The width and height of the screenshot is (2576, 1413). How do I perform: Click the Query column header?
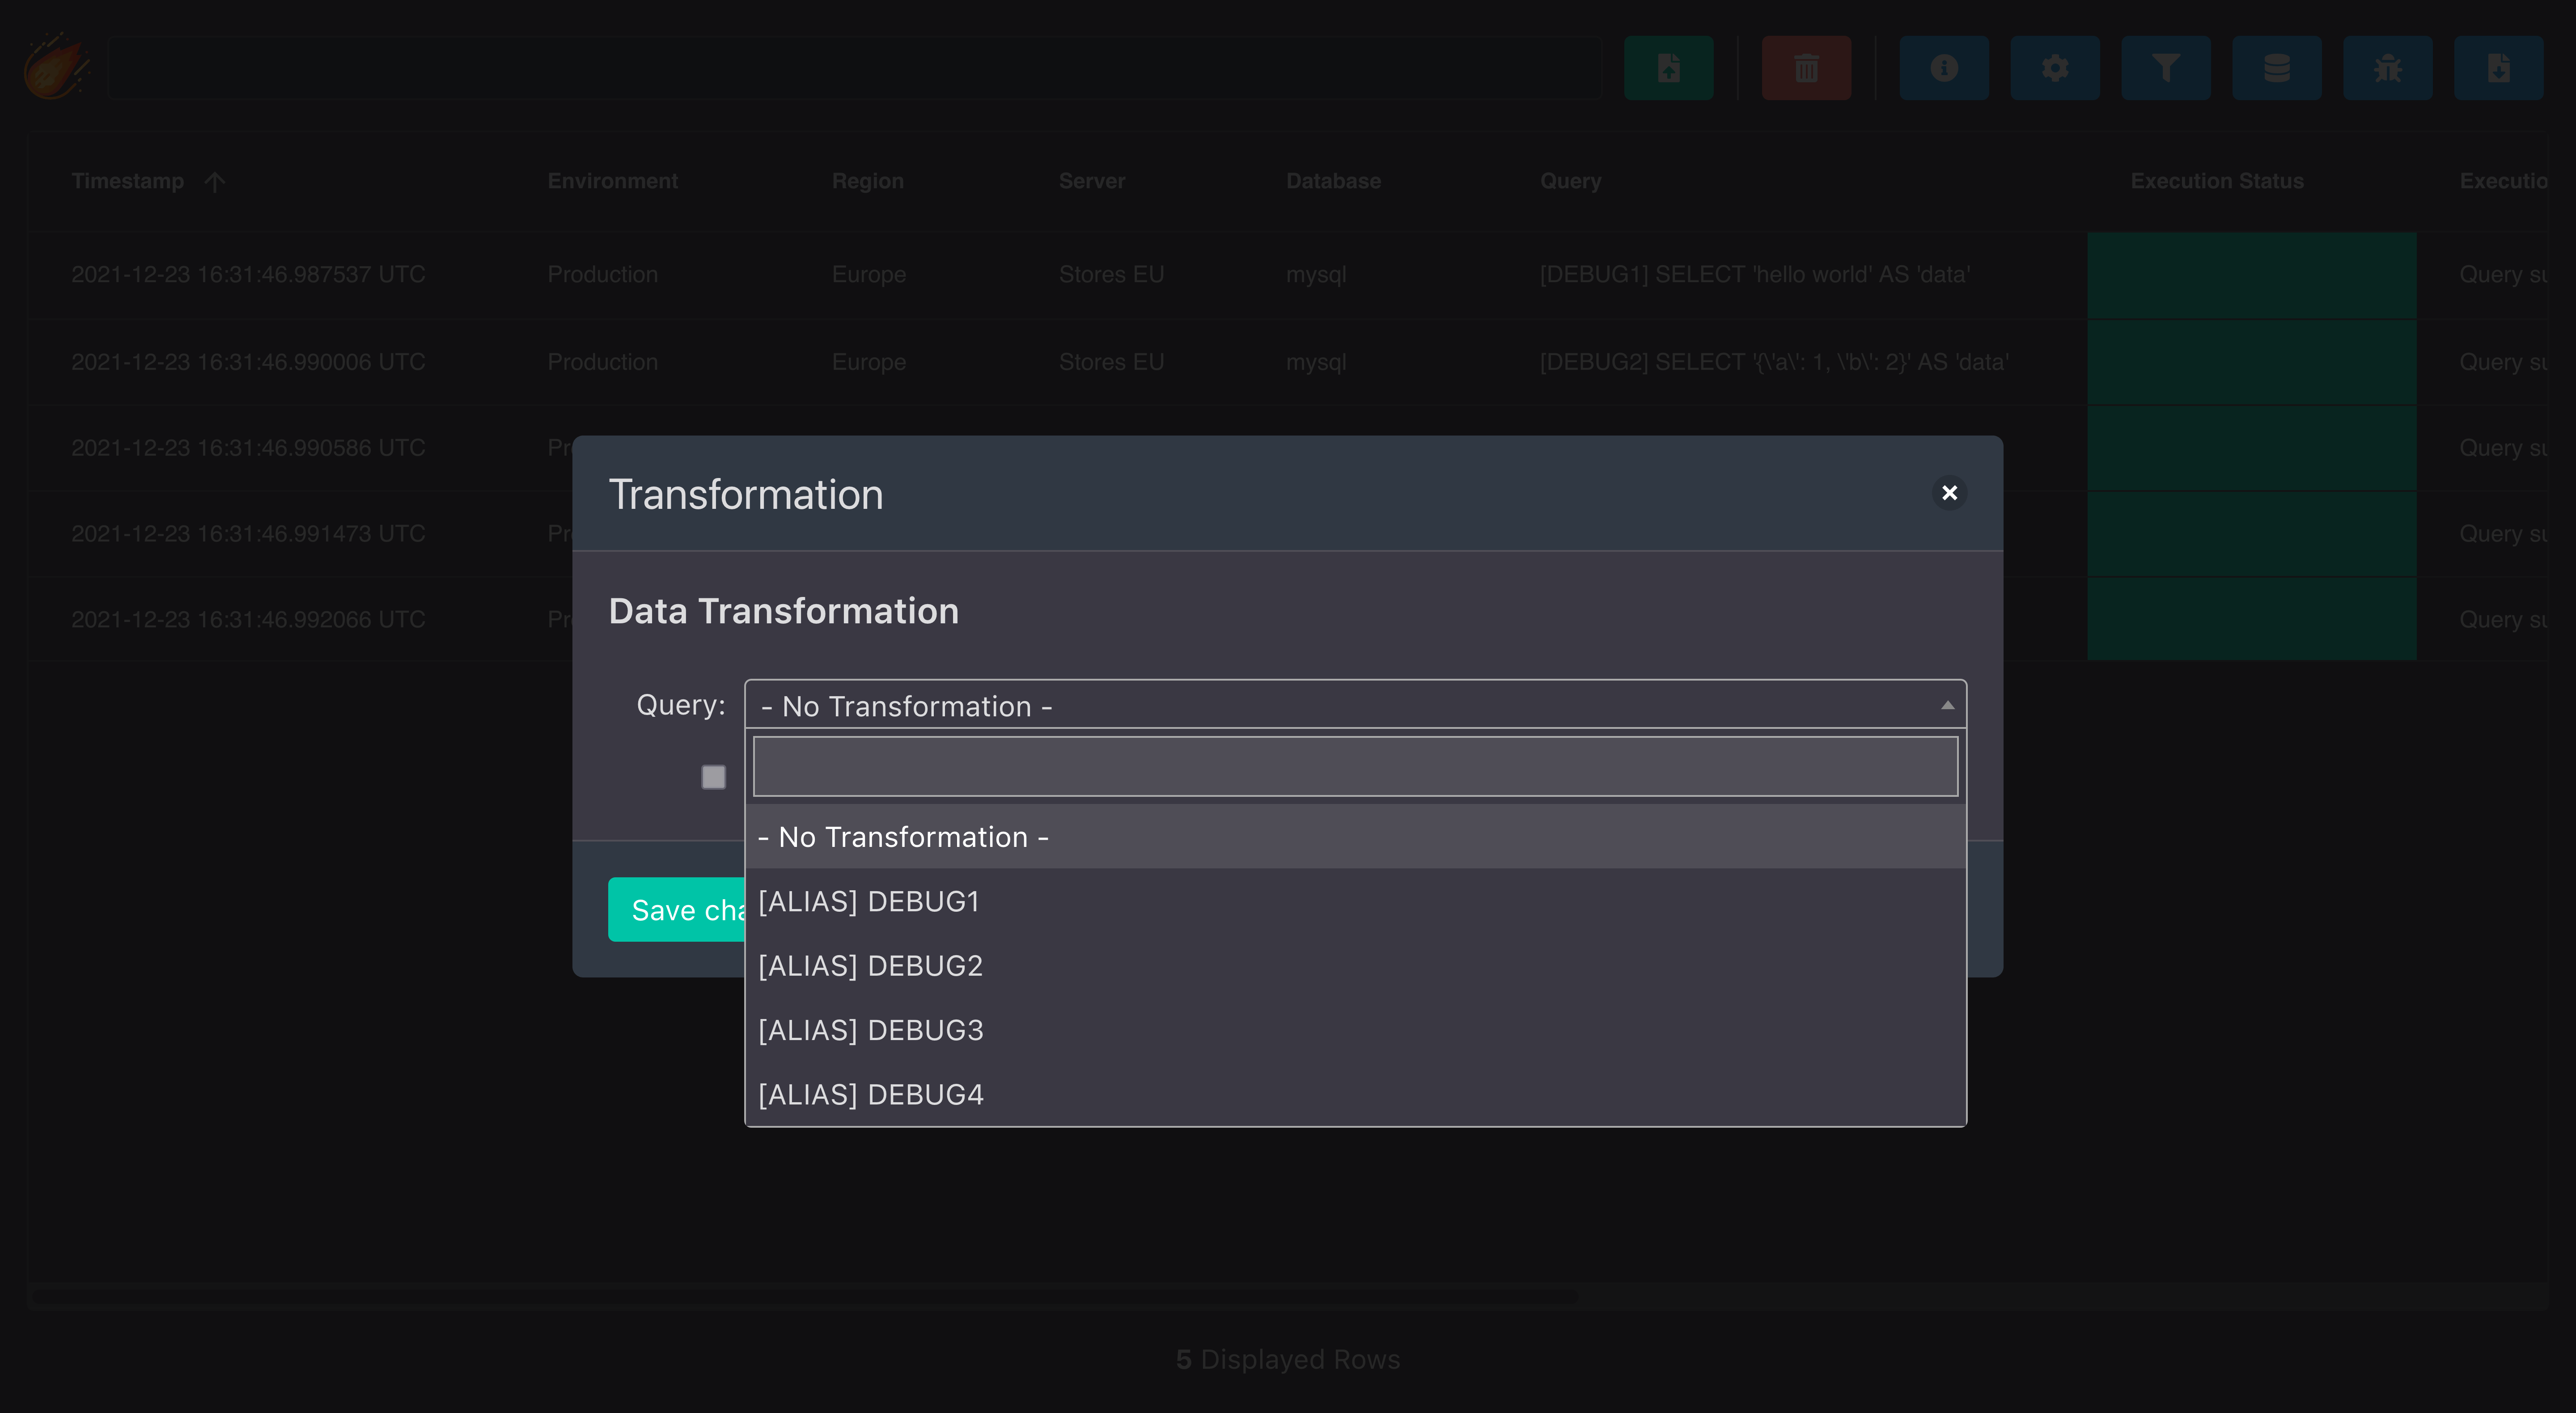tap(1570, 181)
